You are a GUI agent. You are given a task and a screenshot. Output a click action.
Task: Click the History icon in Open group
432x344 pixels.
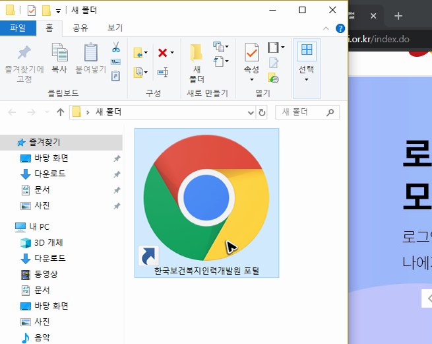click(x=273, y=78)
